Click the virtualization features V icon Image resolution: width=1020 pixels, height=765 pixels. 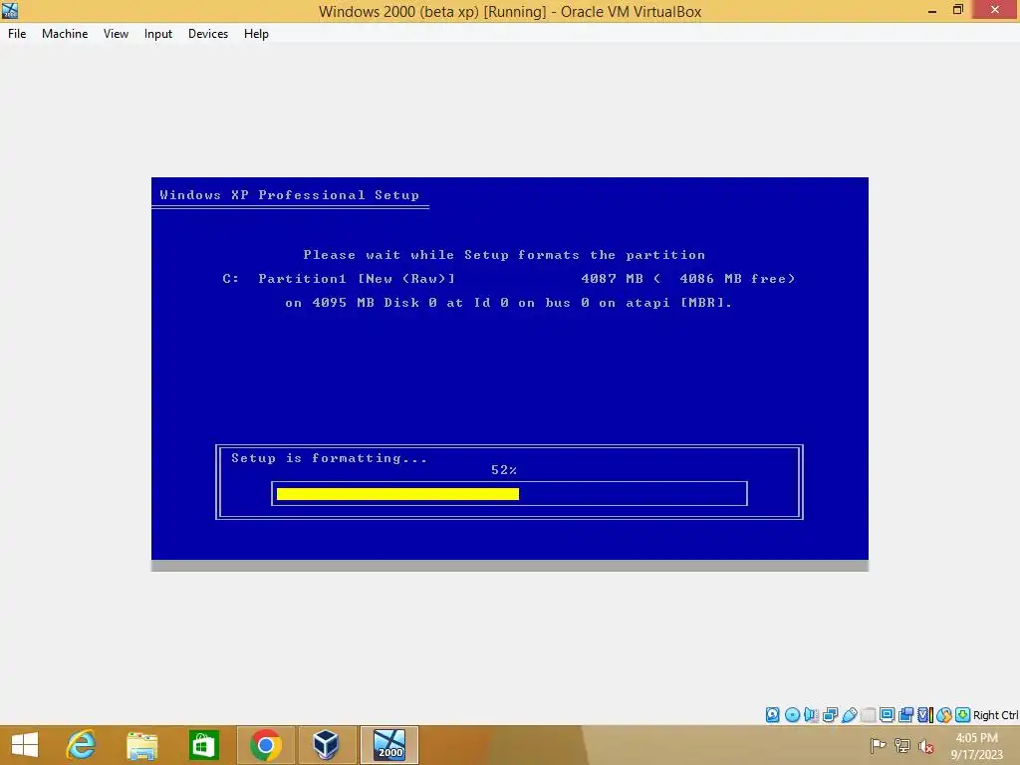(x=925, y=715)
